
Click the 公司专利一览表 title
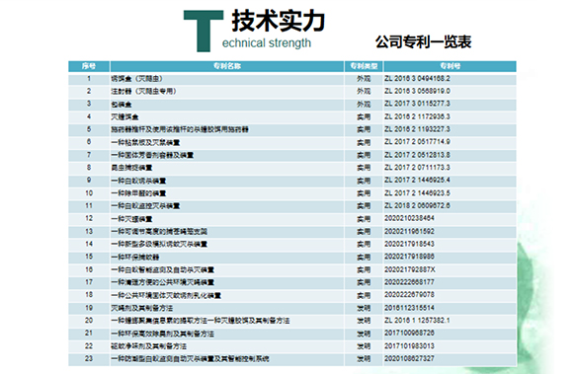[423, 41]
